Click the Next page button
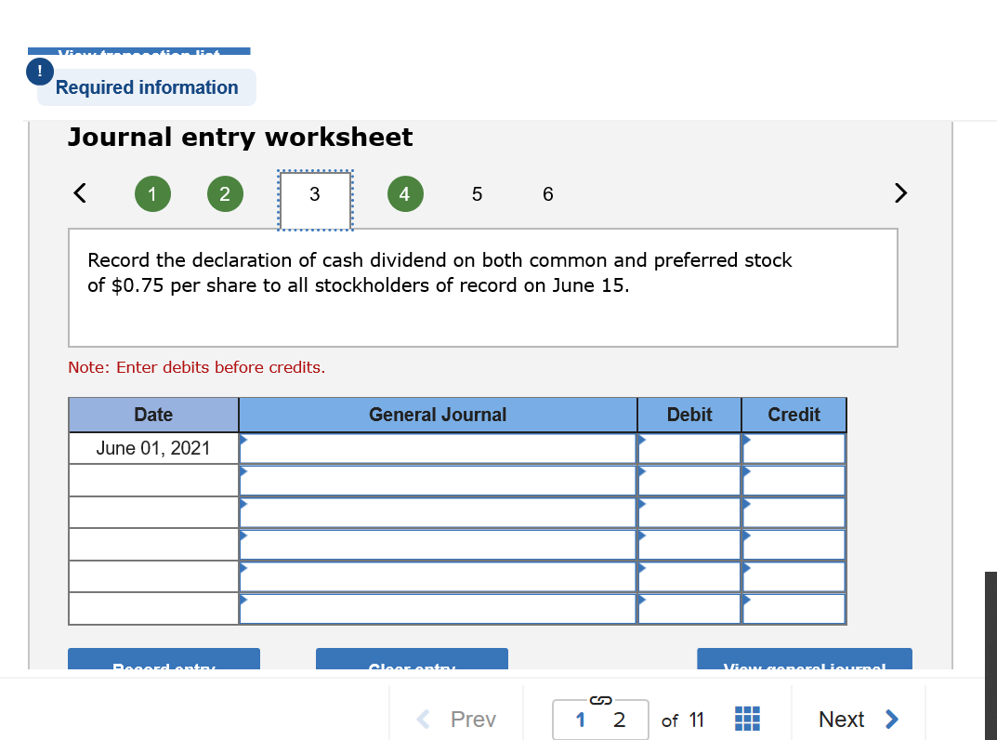Screen dimensions: 997x740 click(x=856, y=719)
